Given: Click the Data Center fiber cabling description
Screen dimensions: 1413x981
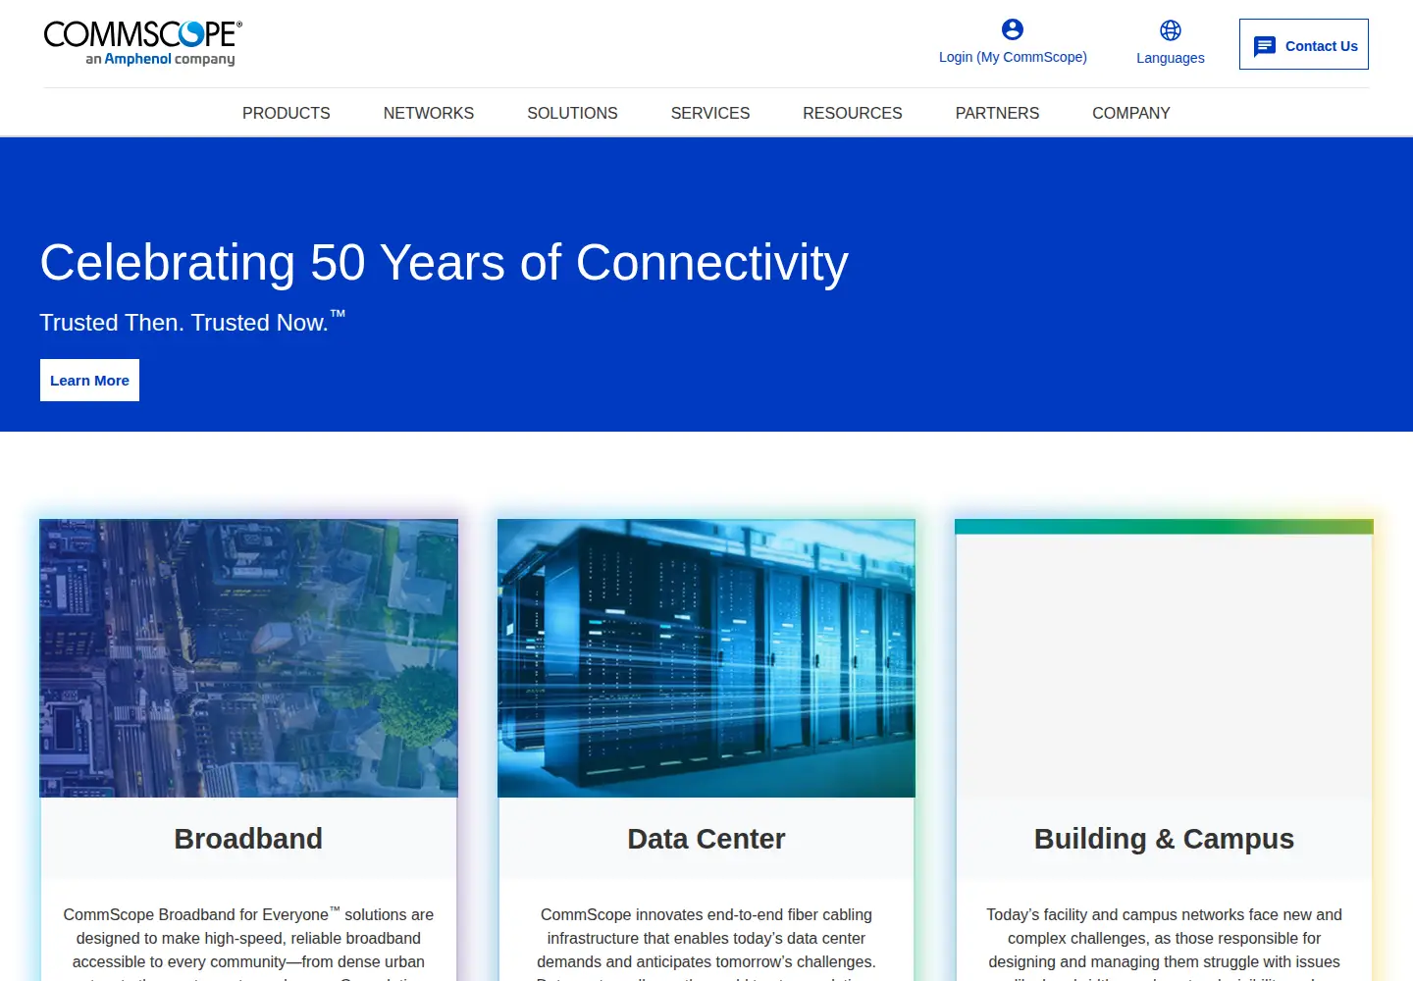Looking at the screenshot, I should pyautogui.click(x=706, y=942).
